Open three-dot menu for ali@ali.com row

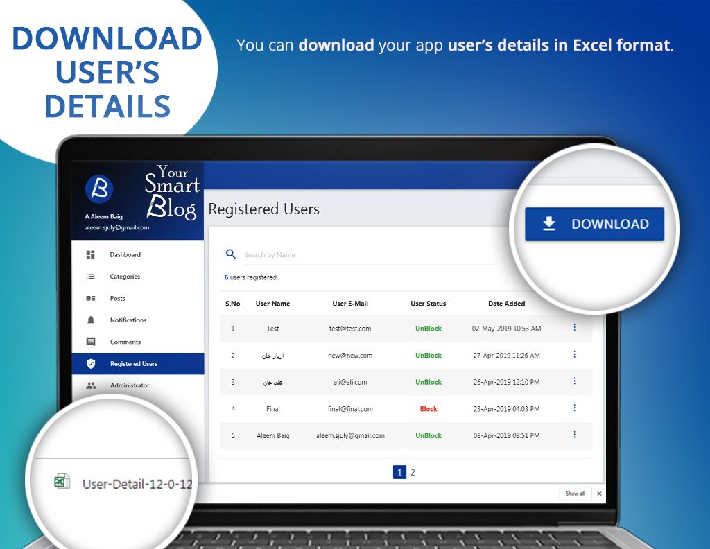click(x=575, y=381)
